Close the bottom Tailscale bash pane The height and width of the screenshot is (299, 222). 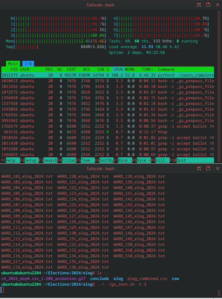click(x=217, y=168)
